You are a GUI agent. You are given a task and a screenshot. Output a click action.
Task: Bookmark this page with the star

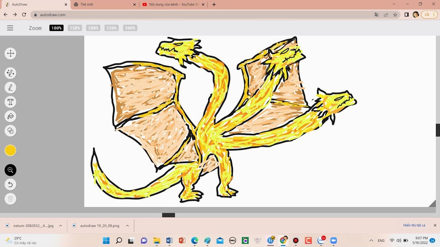coord(395,15)
